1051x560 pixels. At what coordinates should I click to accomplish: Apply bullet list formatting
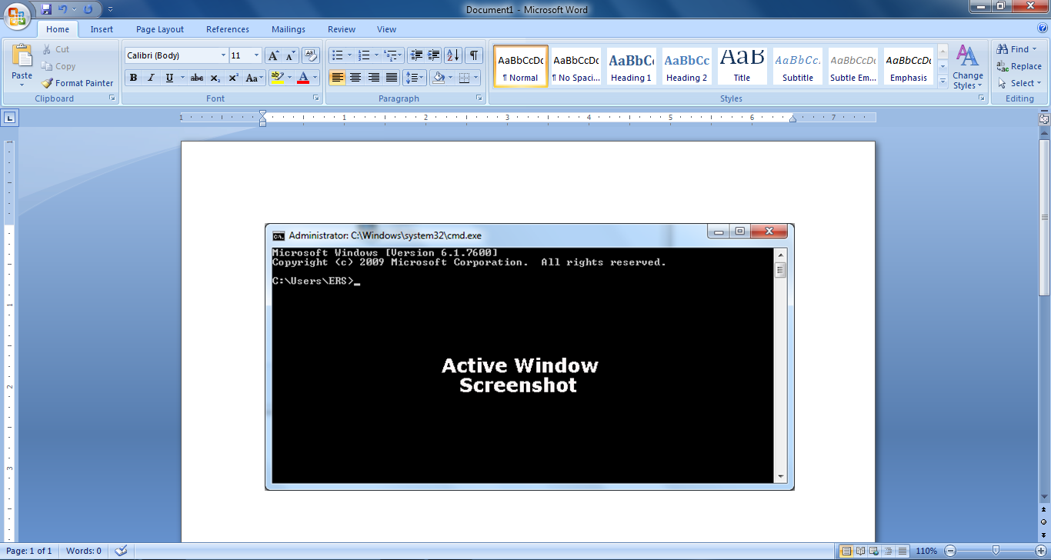point(336,55)
